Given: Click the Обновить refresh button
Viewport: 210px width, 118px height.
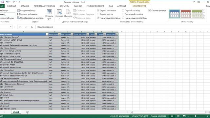Looking at the screenshot, I should (x=68, y=14).
